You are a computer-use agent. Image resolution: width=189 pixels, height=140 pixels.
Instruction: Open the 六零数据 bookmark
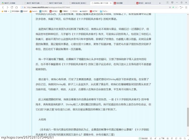click(x=64, y=11)
